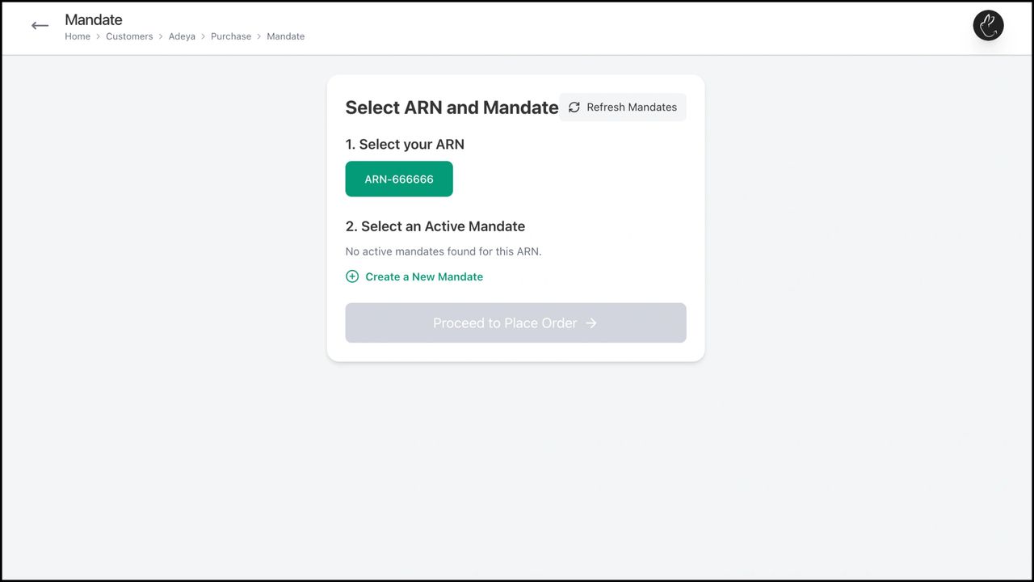
Task: Select the ARN-666666 option
Action: pyautogui.click(x=399, y=179)
